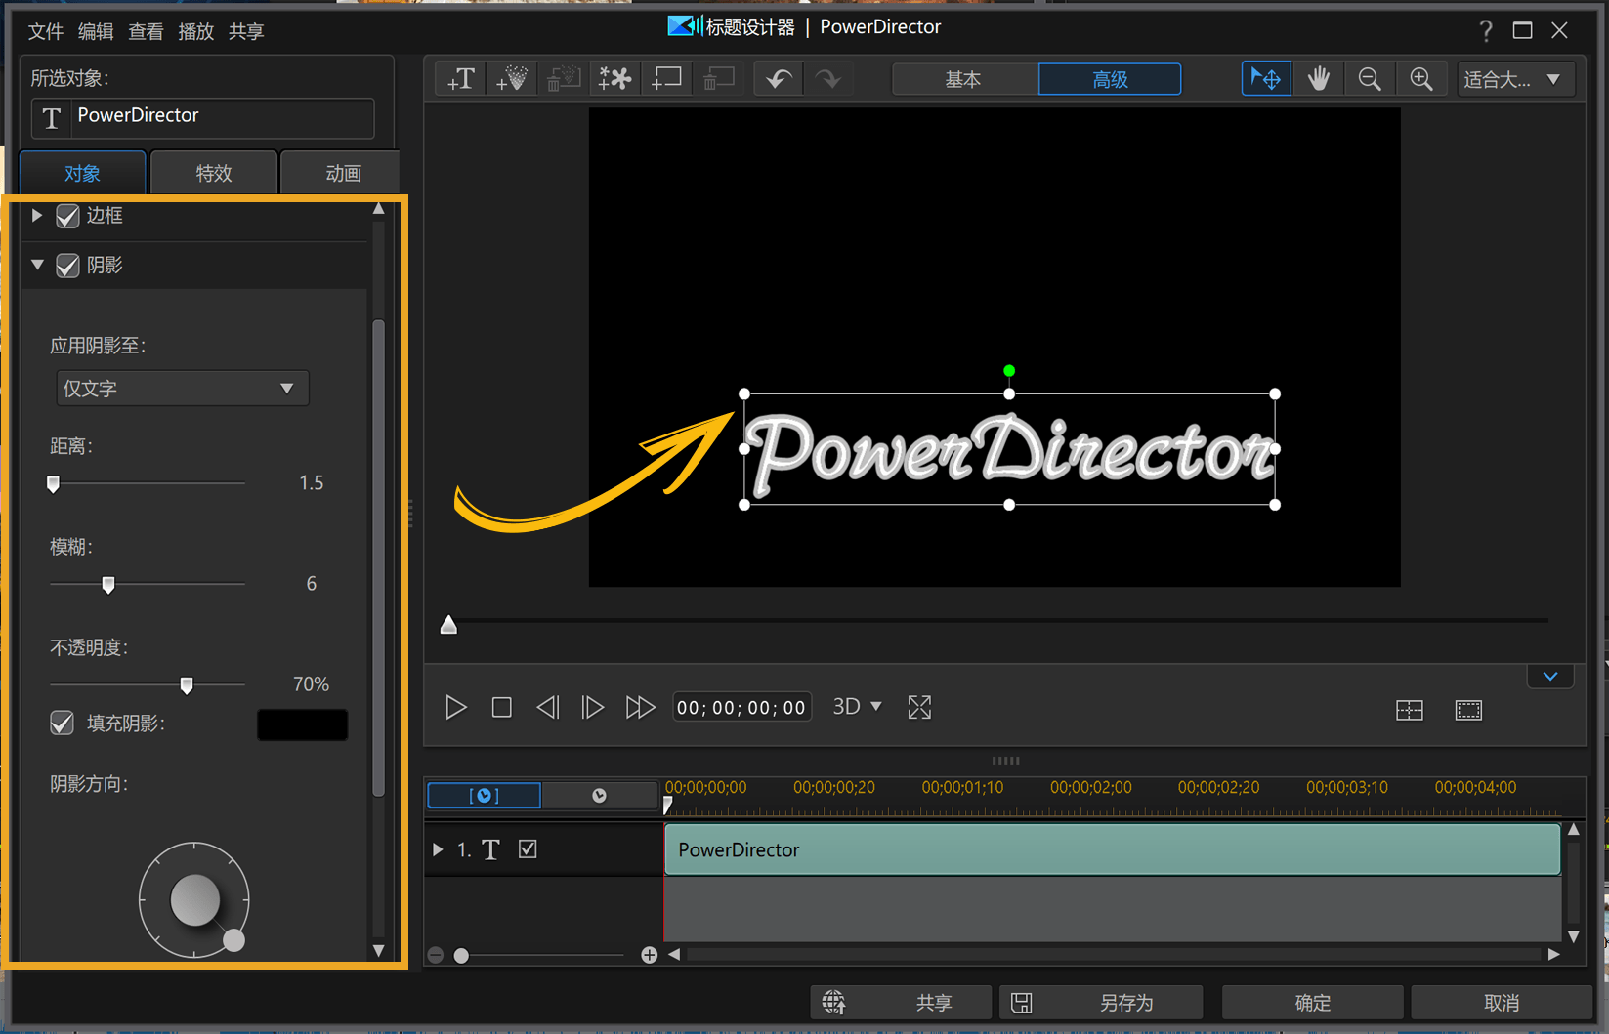
Task: Open the 文件 menu
Action: pos(45,31)
